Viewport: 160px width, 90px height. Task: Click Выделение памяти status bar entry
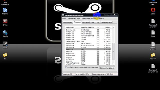pyautogui.click(x=102, y=74)
